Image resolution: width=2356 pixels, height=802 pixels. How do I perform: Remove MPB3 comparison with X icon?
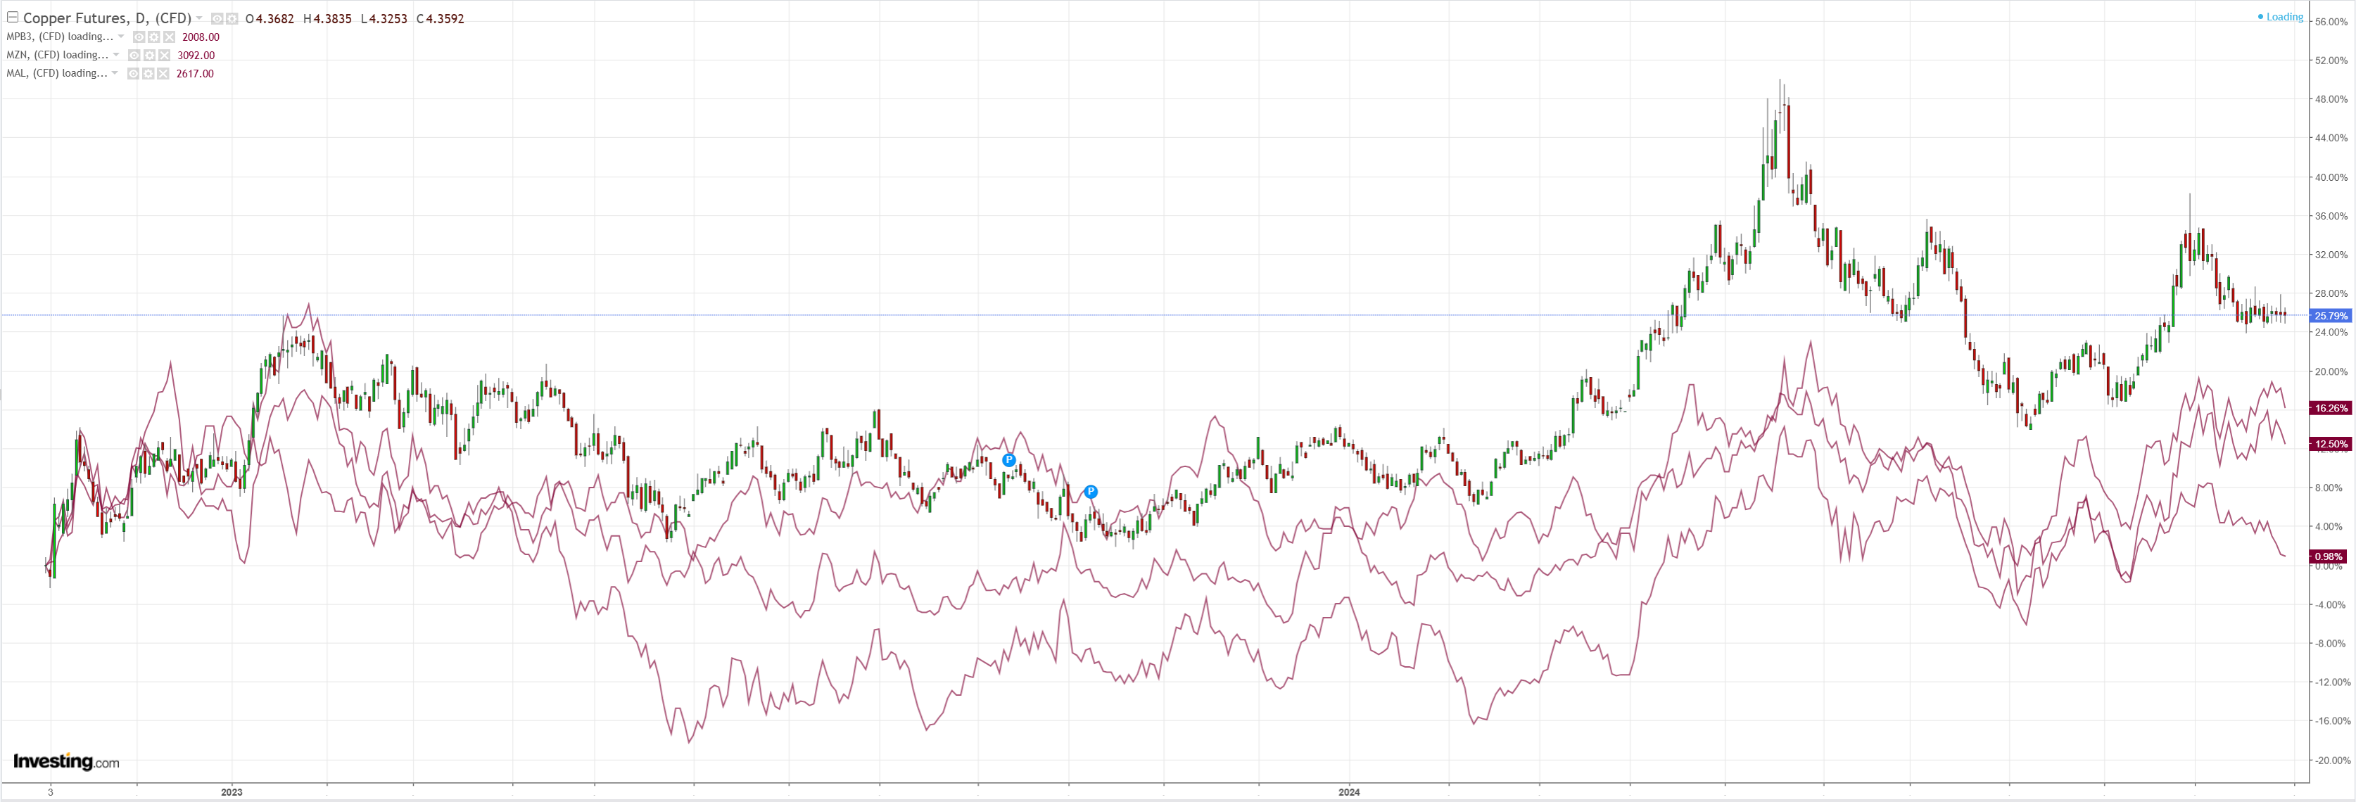point(169,37)
